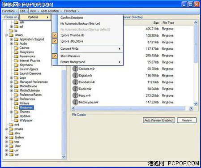Screen dimensions: 201x168
Task: Click the Ringtones open folder icon
Action: pos(16,108)
